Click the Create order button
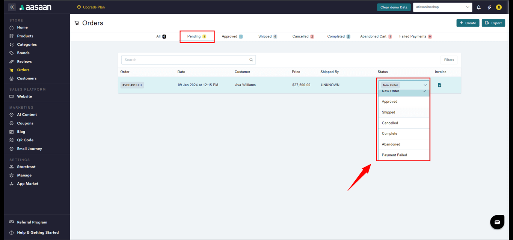Viewport: 513px width, 240px height. [467, 23]
